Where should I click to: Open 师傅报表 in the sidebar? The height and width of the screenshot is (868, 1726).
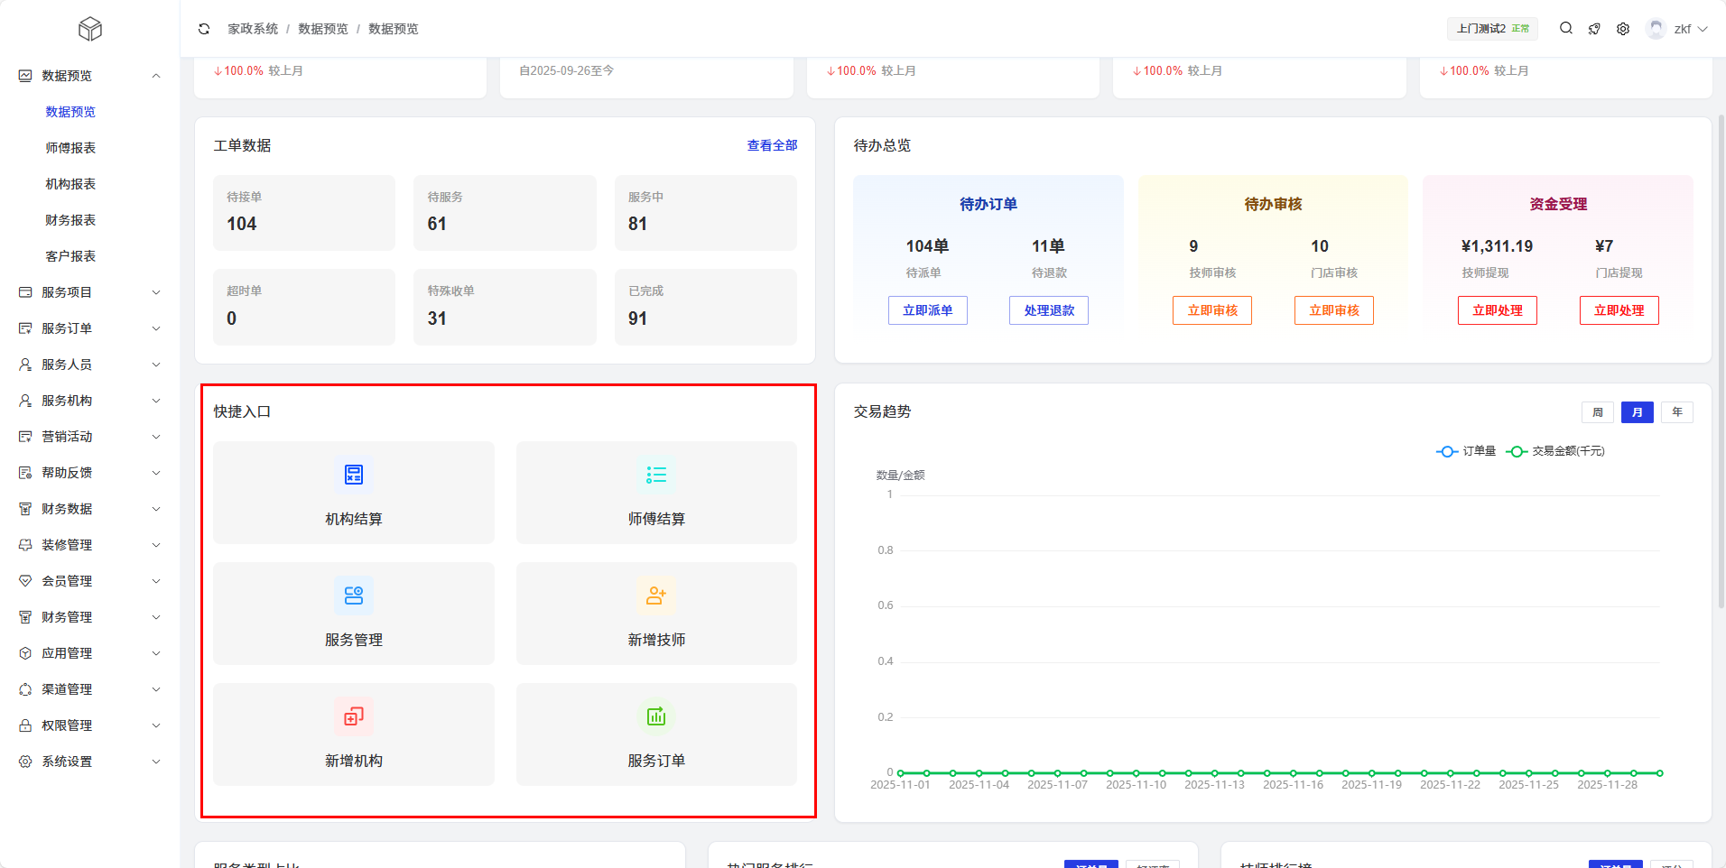70,148
